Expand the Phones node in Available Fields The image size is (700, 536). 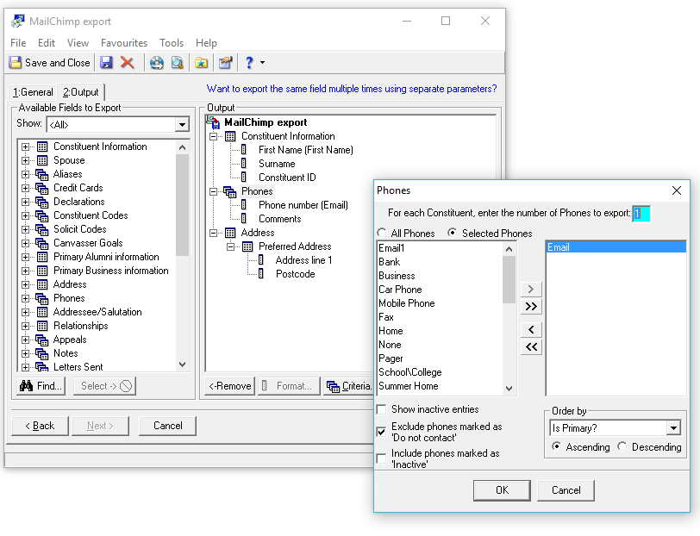pos(26,298)
